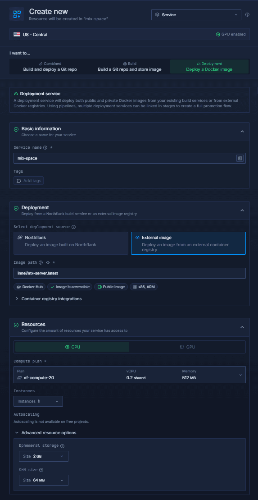Focus the Image path input field
The height and width of the screenshot is (500, 258).
[x=129, y=273]
